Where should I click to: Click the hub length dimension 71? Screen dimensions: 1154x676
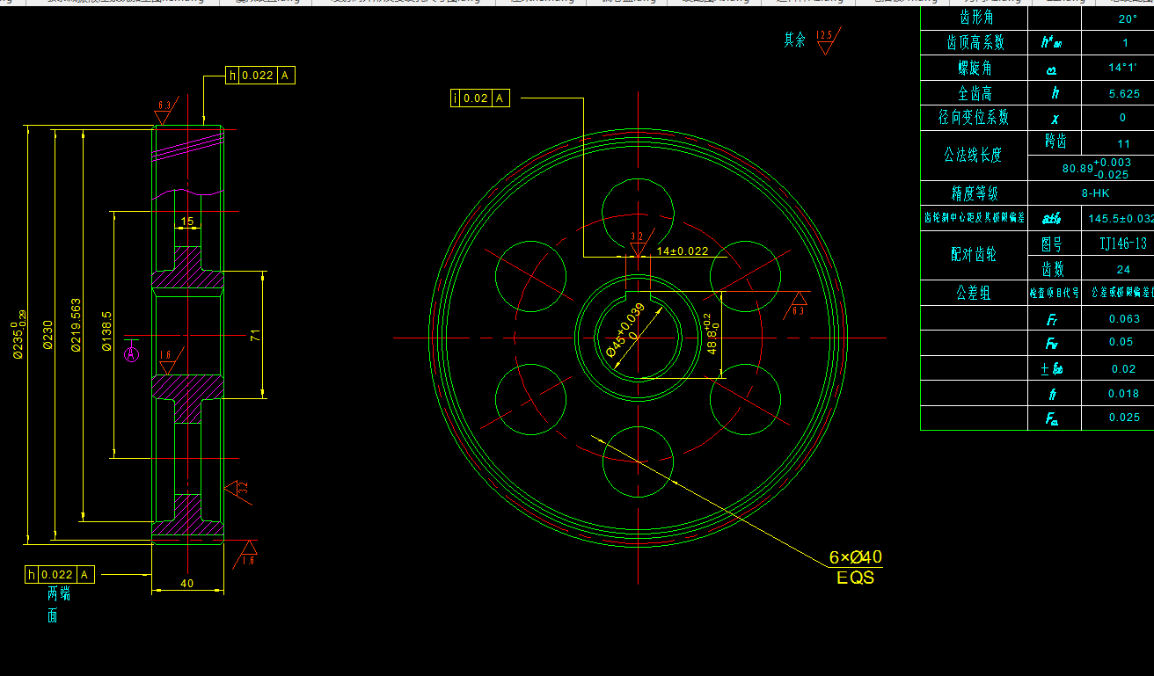pyautogui.click(x=255, y=335)
